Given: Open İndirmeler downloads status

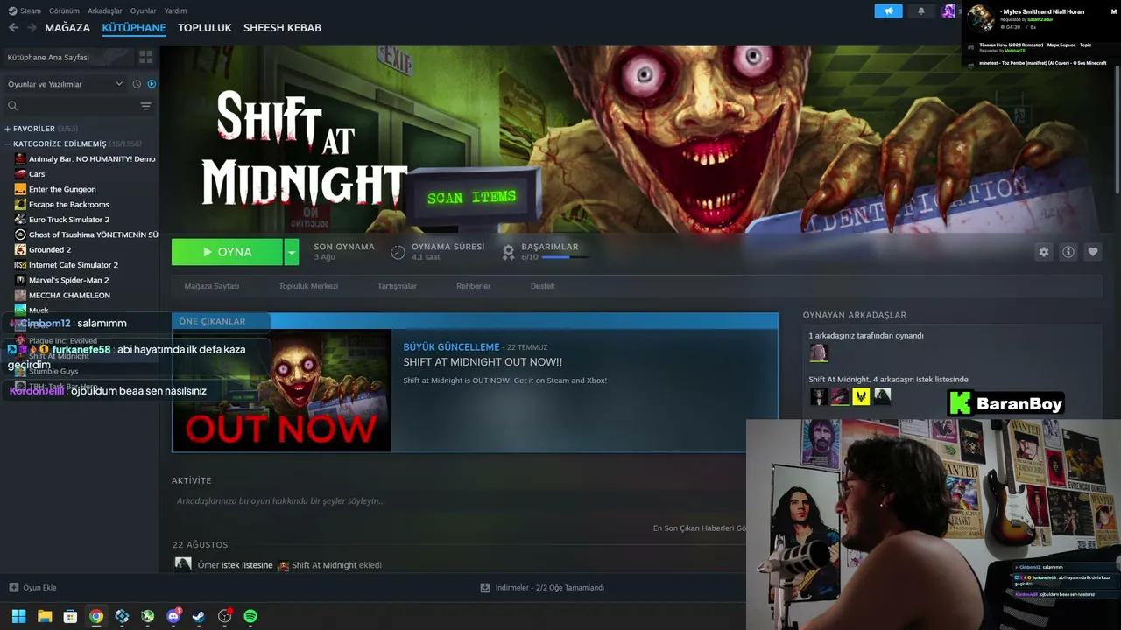Looking at the screenshot, I should (x=542, y=588).
